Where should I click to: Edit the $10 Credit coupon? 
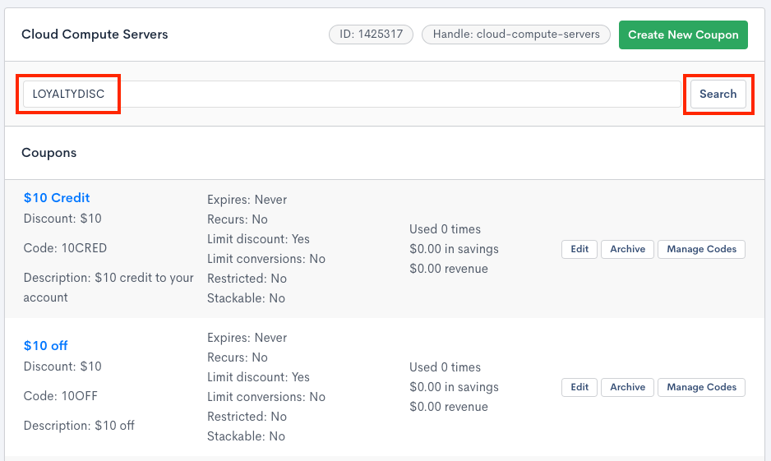pos(579,249)
